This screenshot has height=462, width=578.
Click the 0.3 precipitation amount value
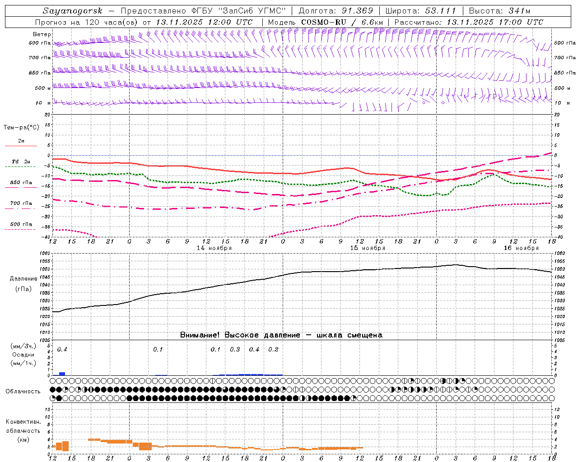pos(235,349)
